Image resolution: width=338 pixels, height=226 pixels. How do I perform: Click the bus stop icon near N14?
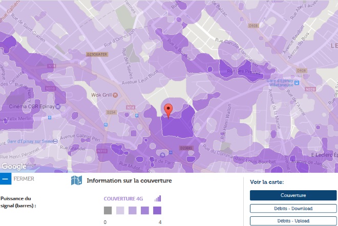click(x=136, y=116)
